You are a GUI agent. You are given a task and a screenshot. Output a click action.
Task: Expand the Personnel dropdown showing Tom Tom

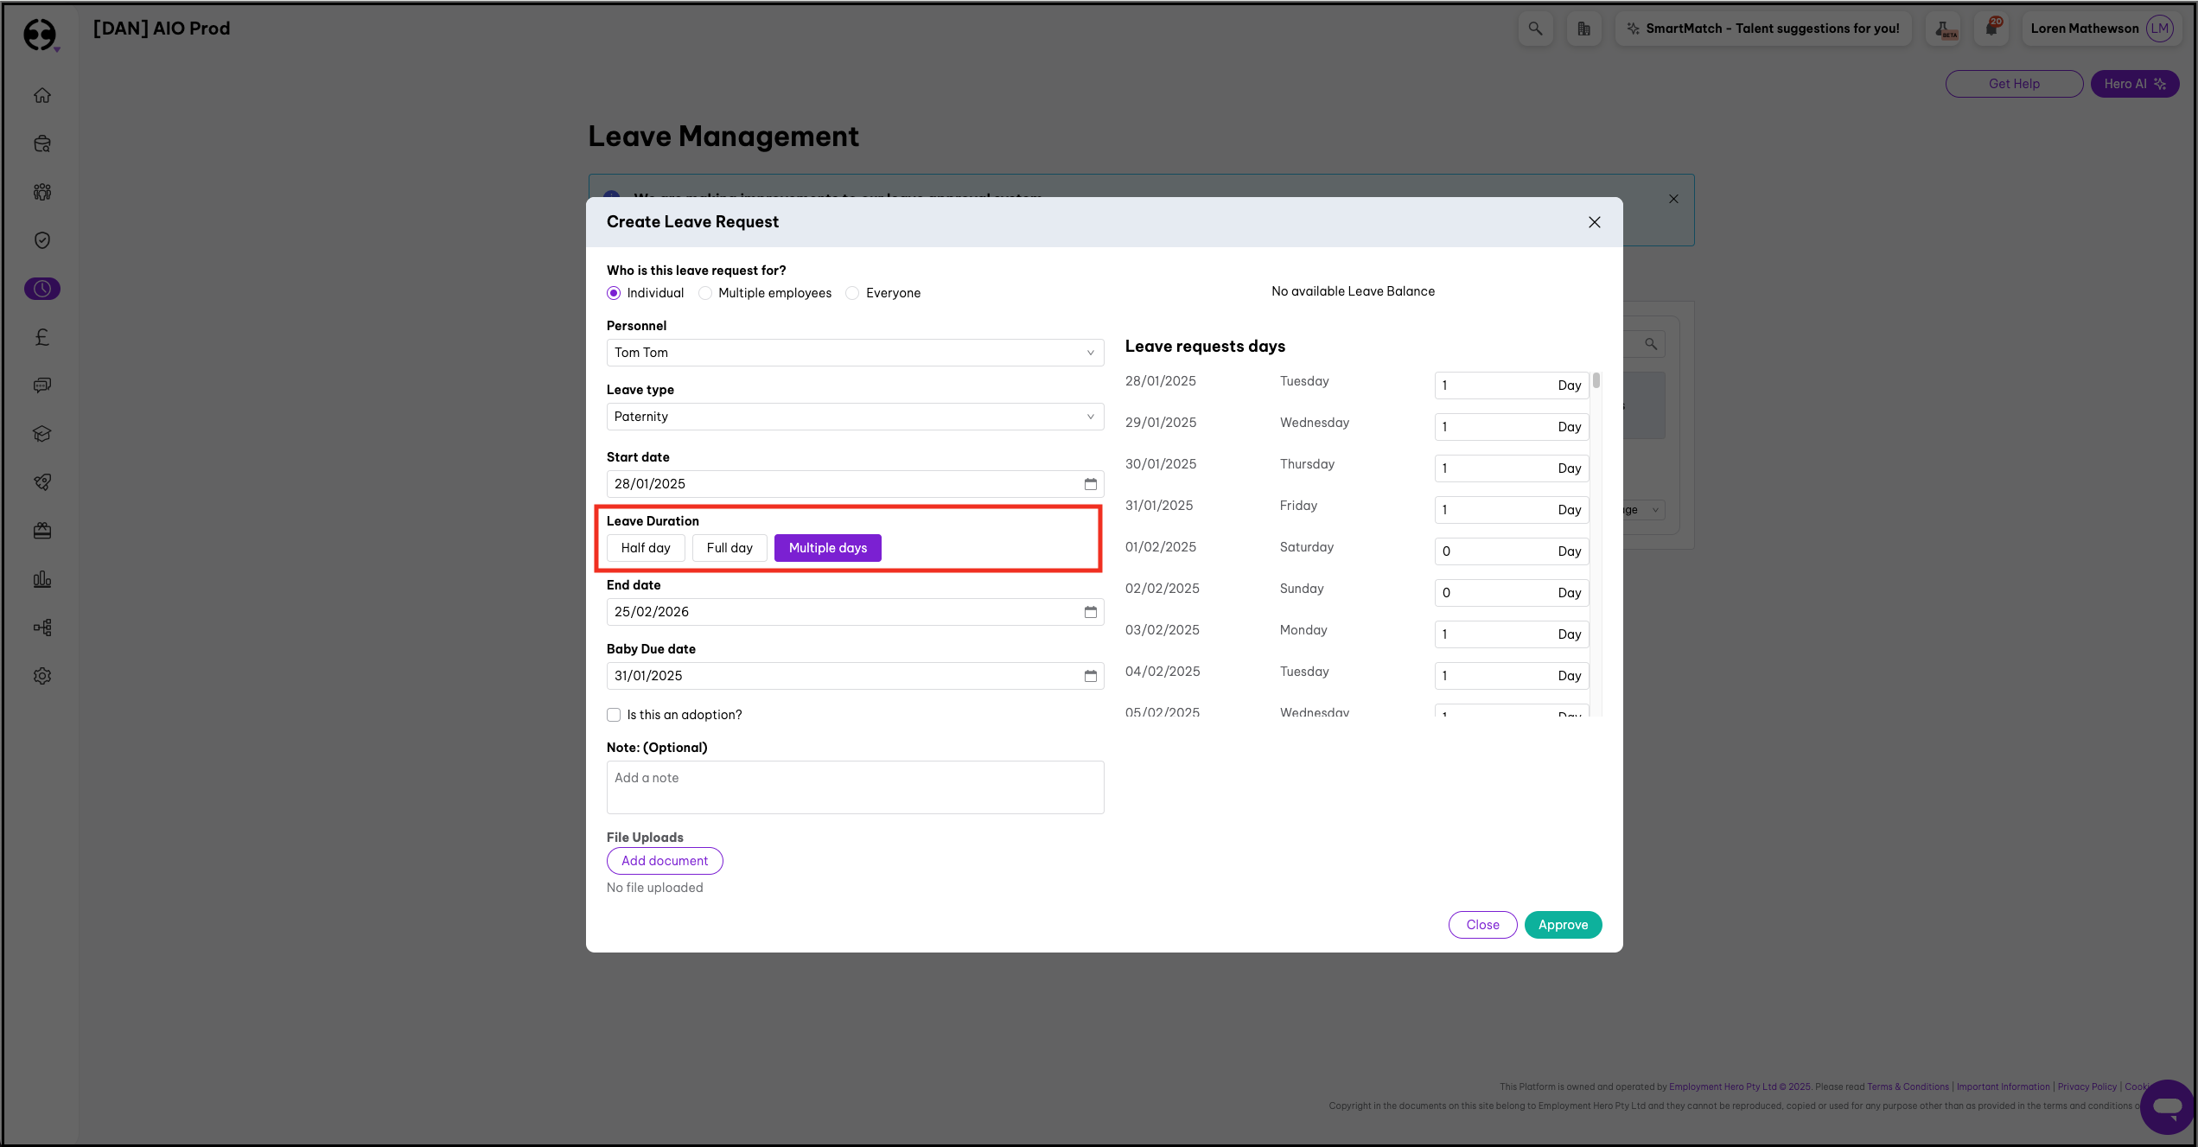(854, 353)
